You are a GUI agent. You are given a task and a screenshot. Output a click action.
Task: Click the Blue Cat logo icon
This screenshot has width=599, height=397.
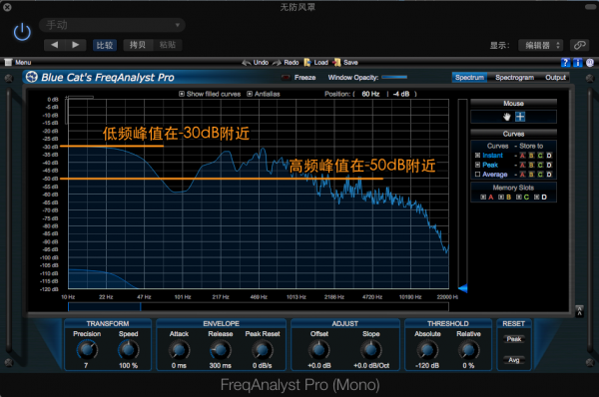coord(31,77)
